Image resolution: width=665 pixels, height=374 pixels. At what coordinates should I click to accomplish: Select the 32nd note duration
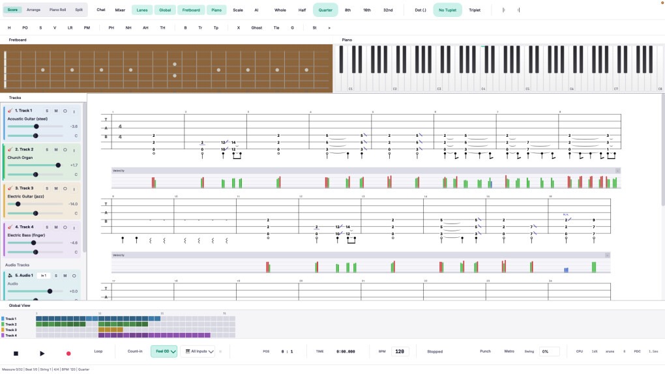point(388,10)
